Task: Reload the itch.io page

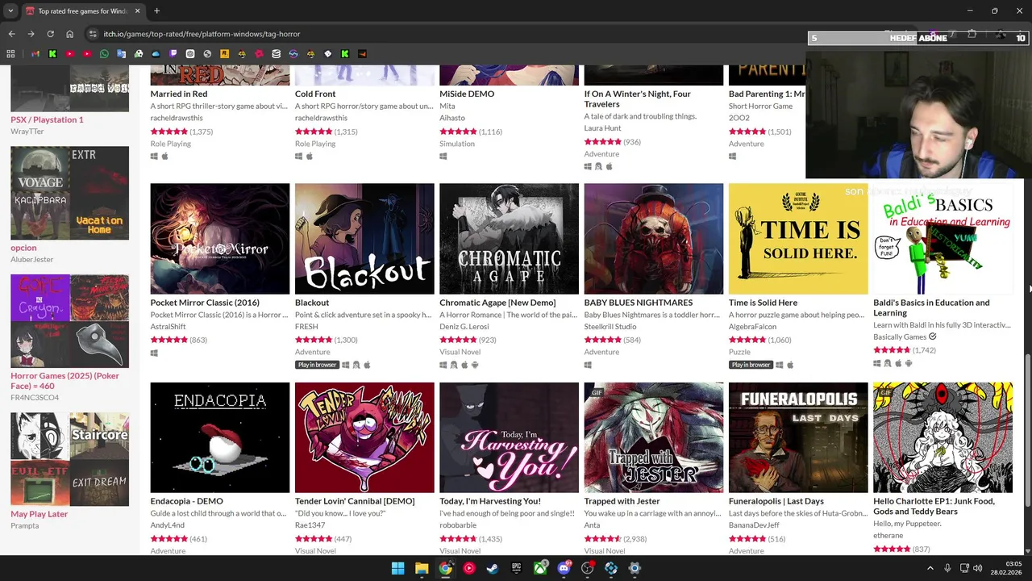Action: click(50, 34)
